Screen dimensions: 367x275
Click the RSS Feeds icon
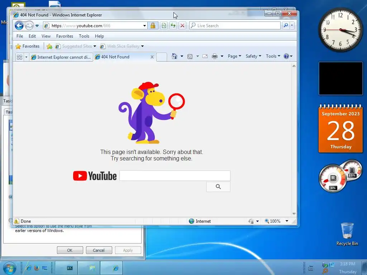click(x=190, y=56)
